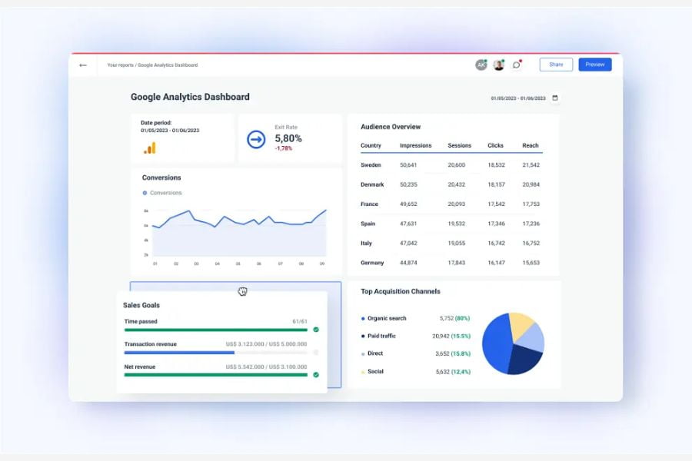692x461 pixels.
Task: Open the chat bubble notification icon
Action: [517, 65]
